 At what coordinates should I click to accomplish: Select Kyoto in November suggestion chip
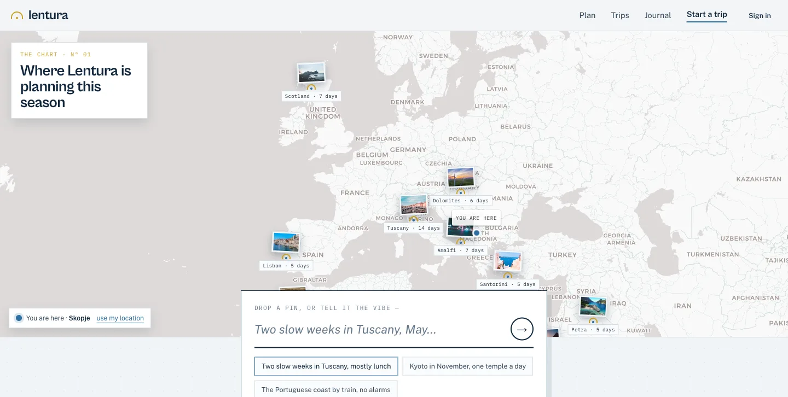click(x=468, y=366)
